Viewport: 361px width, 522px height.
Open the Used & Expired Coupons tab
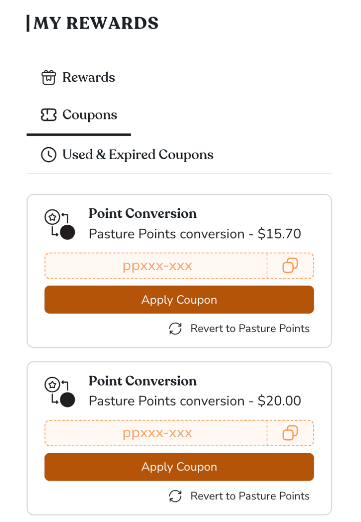[138, 155]
